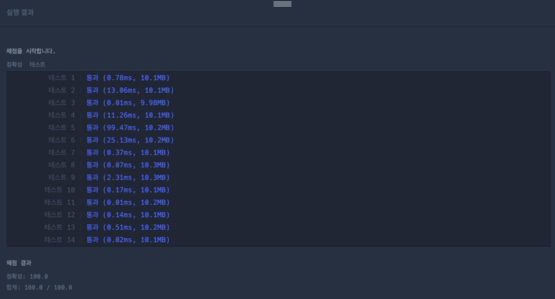Click the 채점 결과 heading
The width and height of the screenshot is (555, 299).
coord(19,263)
